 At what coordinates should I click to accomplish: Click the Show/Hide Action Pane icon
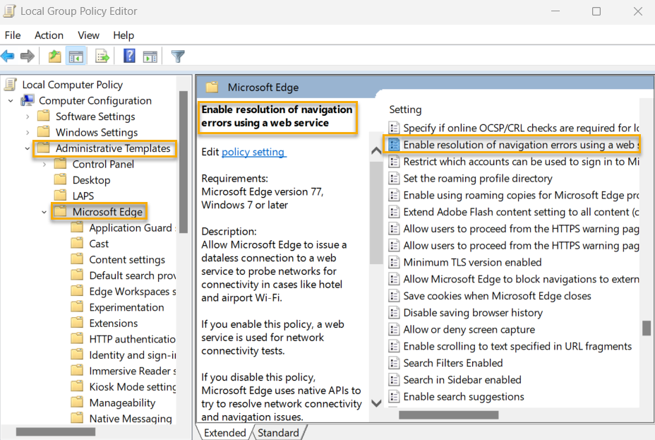(150, 56)
